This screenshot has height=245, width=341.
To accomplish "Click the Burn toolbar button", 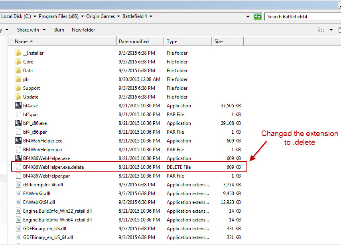I will click(59, 30).
